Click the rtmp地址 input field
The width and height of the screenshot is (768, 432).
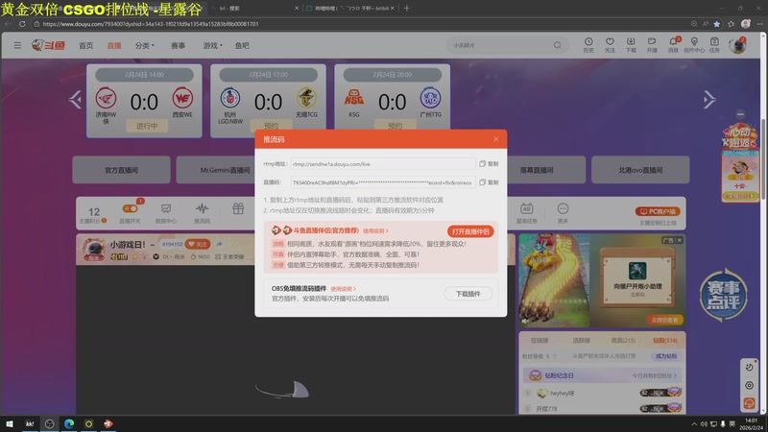point(382,163)
